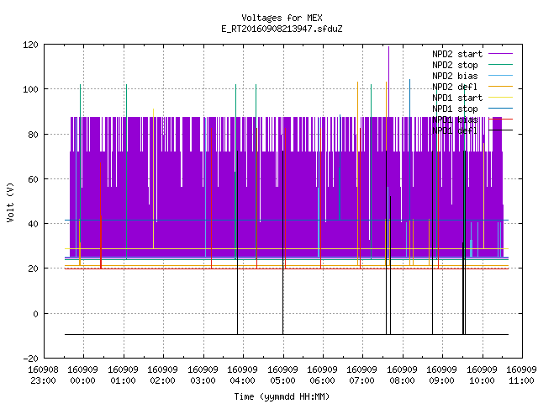Viewport: 538px width, 404px height.
Task: Click the yellow NPD1 start legend line
Action: 501,98
